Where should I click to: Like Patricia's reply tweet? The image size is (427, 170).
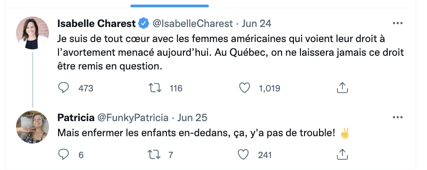(x=243, y=154)
